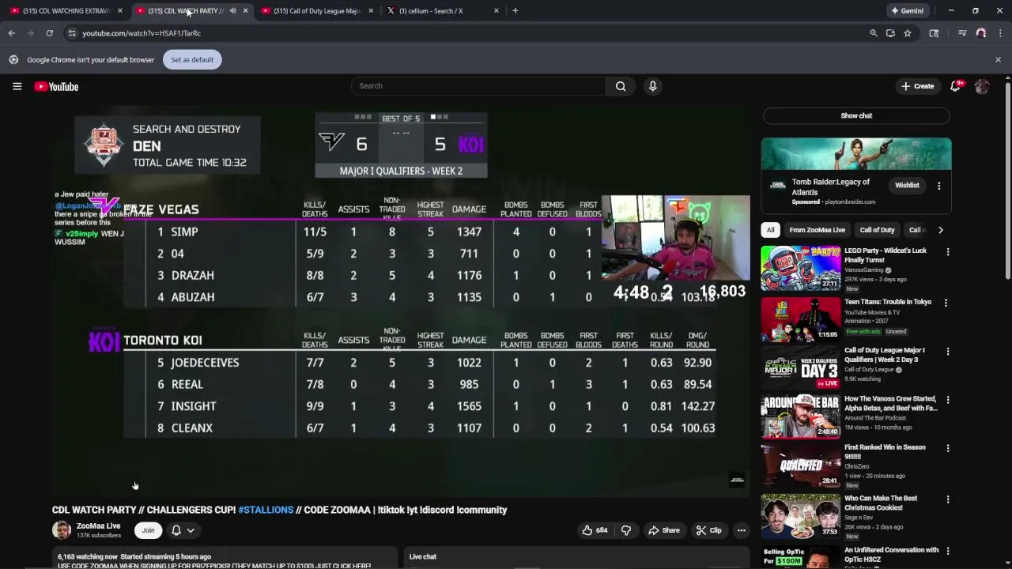Click Set as default button
The width and height of the screenshot is (1012, 569).
click(192, 59)
